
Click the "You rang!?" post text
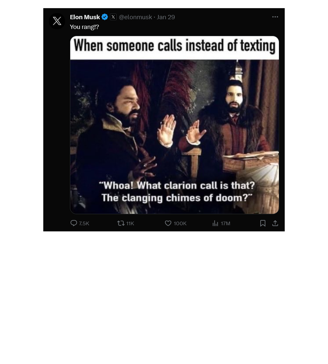[x=84, y=27]
